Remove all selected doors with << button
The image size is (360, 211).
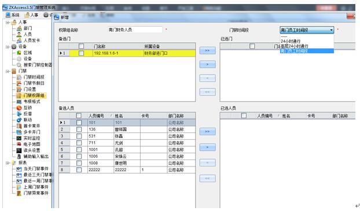tap(207, 92)
